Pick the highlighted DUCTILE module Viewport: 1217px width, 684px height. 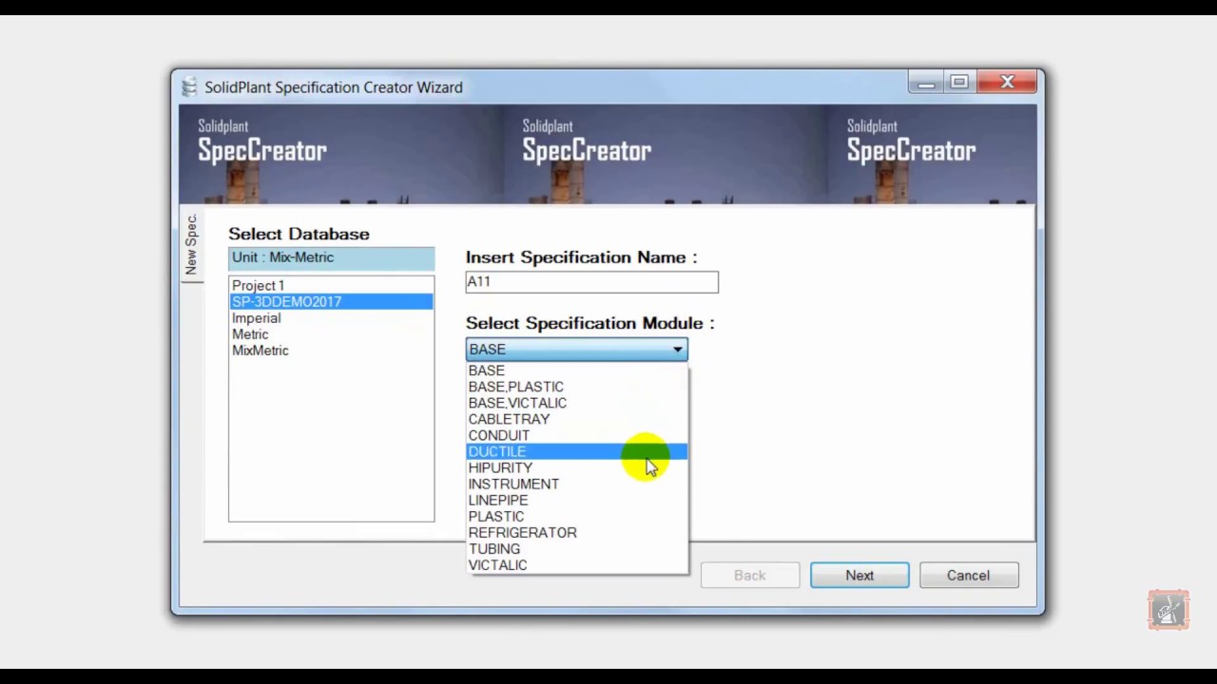[x=576, y=451]
